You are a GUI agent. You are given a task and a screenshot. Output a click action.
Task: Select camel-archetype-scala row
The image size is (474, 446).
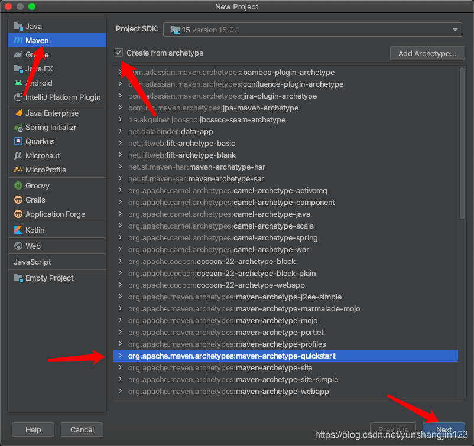point(285,226)
